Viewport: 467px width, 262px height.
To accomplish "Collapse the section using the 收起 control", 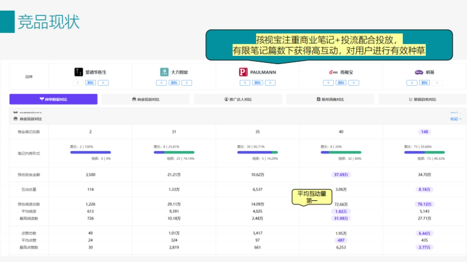I will click(x=455, y=119).
